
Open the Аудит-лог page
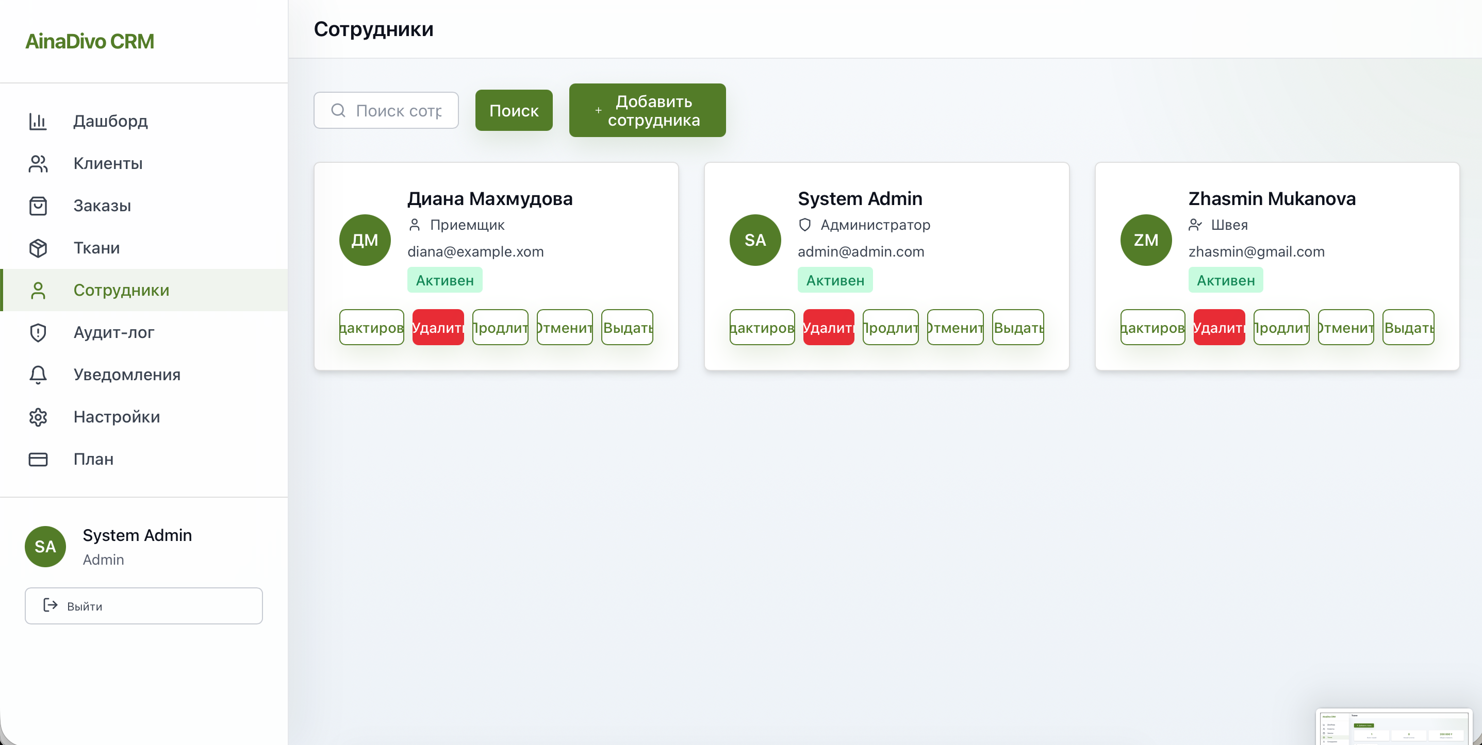tap(144, 333)
